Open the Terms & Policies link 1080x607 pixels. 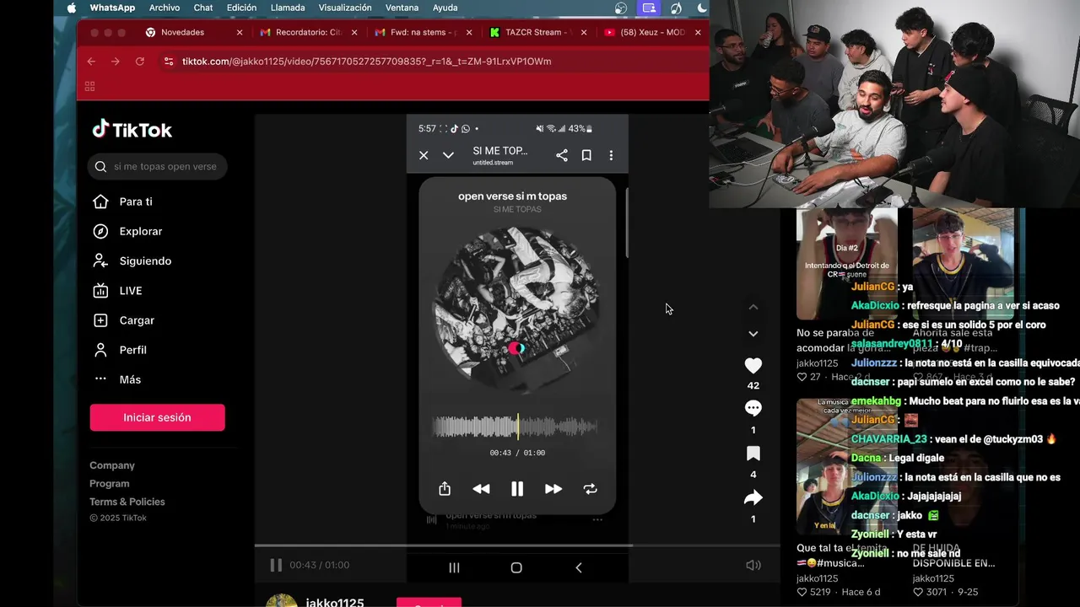click(x=127, y=502)
